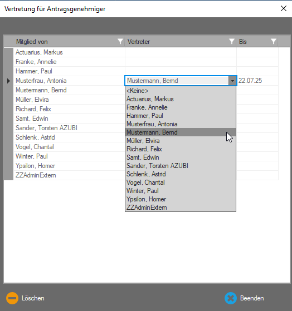Click the Löschen button label
The image size is (292, 311).
click(33, 298)
